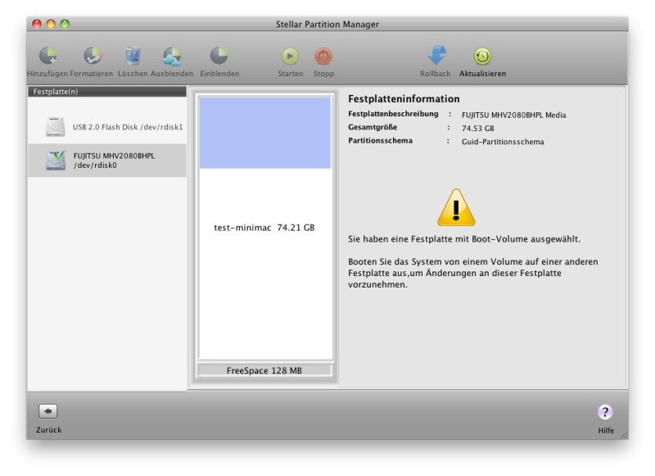This screenshot has height=476, width=655.
Task: Minimize window with the yellow button
Action: click(51, 25)
